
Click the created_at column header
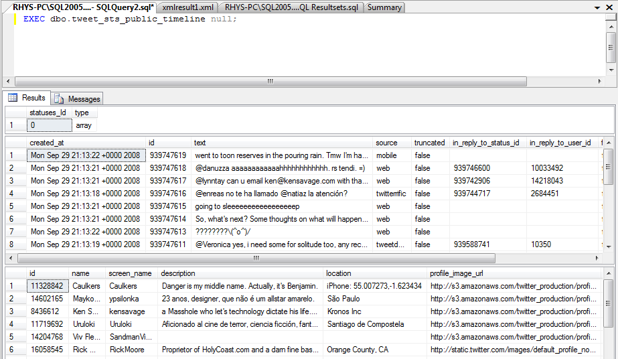(86, 143)
